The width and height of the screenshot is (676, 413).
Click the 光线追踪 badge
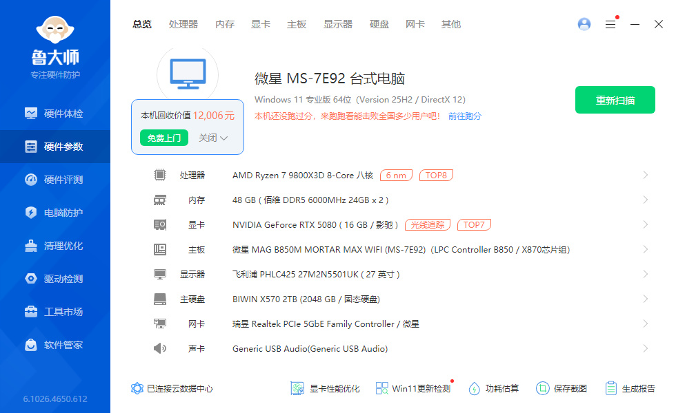(428, 225)
